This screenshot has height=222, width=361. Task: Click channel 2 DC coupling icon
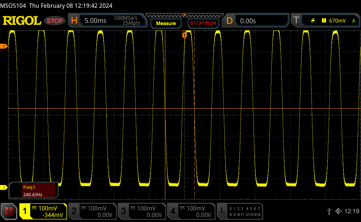(x=84, y=208)
